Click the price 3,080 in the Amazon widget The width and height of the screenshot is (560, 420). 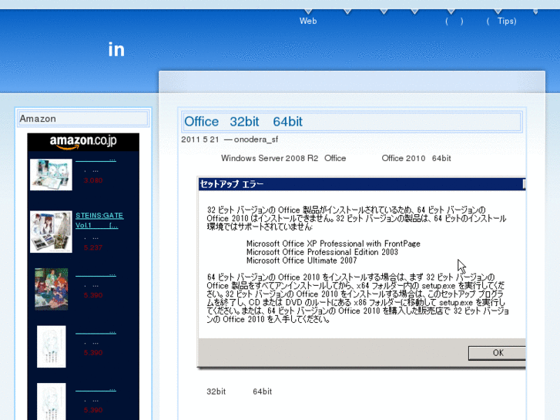[93, 180]
